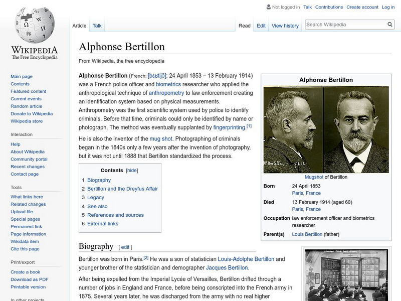The height and width of the screenshot is (301, 401).
Task: Open the Bertillon mugshot image
Action: [326, 129]
